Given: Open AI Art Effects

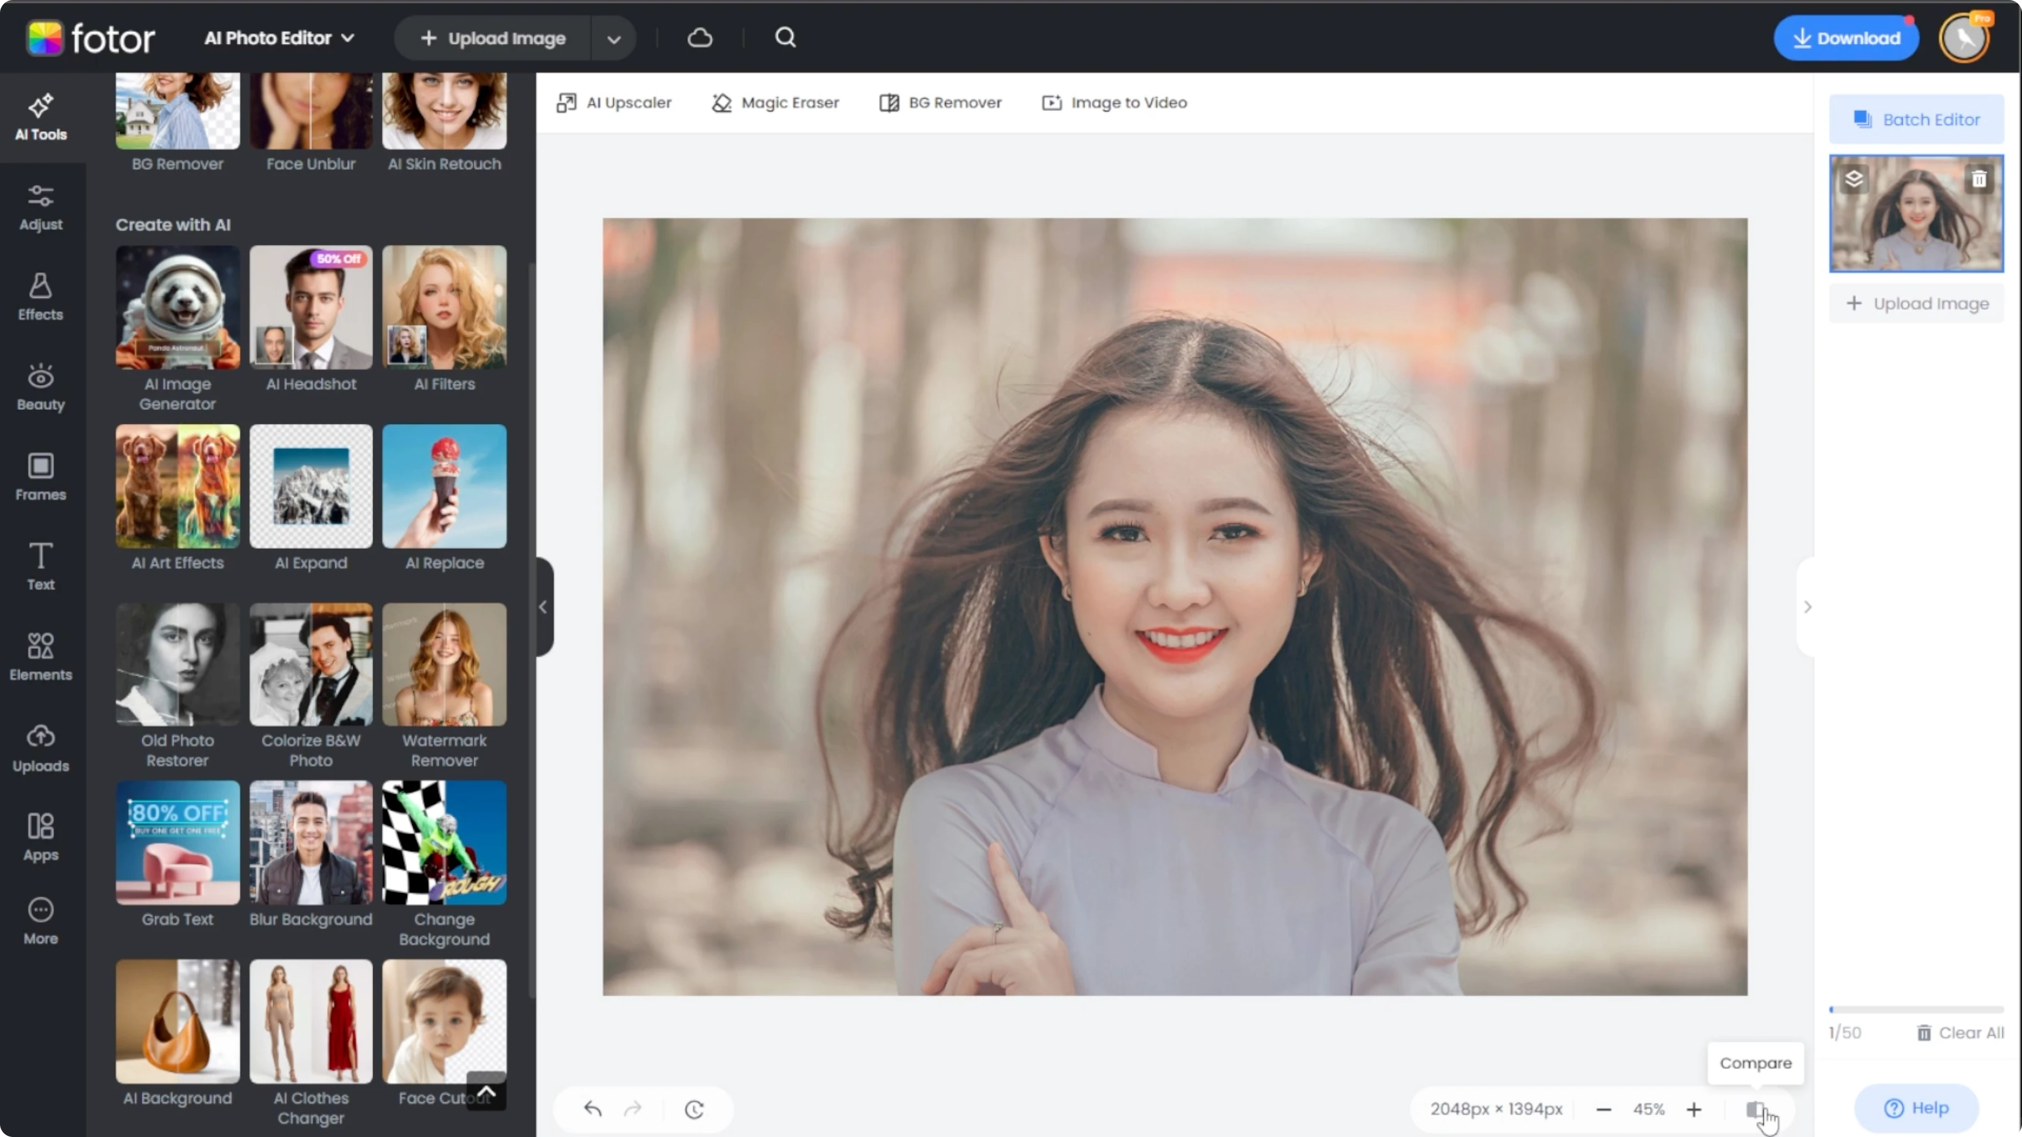Looking at the screenshot, I should [x=177, y=486].
